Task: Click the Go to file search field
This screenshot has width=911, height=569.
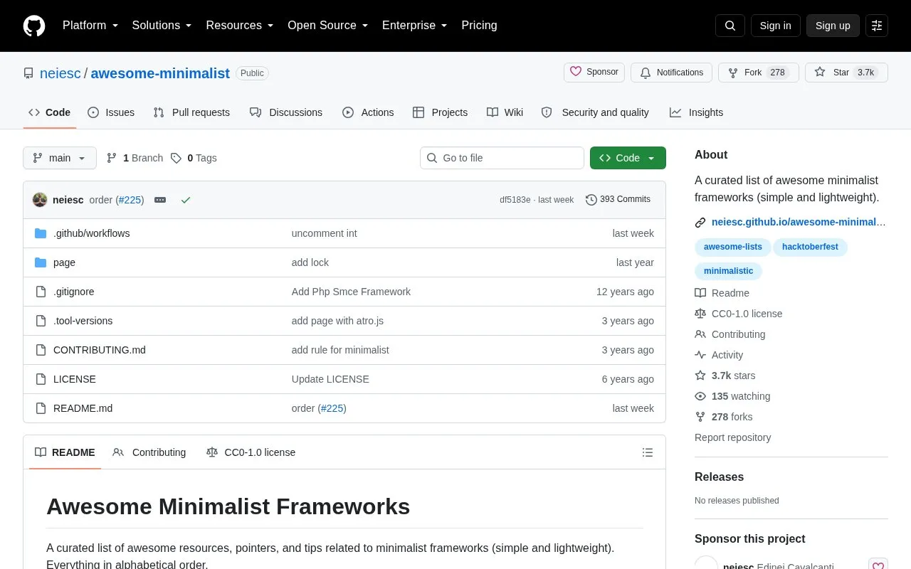Action: [x=502, y=158]
